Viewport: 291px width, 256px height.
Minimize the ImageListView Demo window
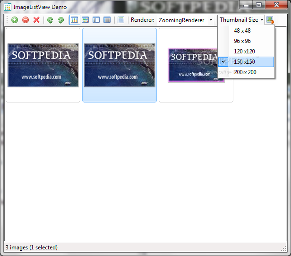coord(246,5)
